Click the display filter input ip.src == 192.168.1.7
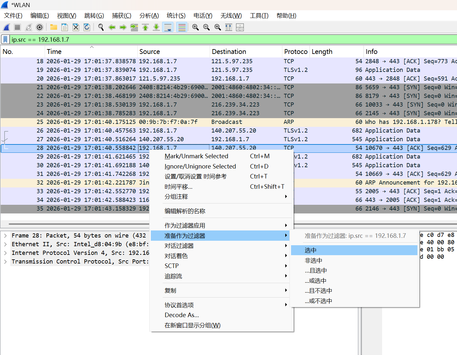 tap(233, 39)
